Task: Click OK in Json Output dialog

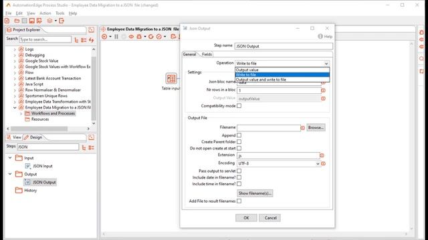Action: (x=246, y=218)
